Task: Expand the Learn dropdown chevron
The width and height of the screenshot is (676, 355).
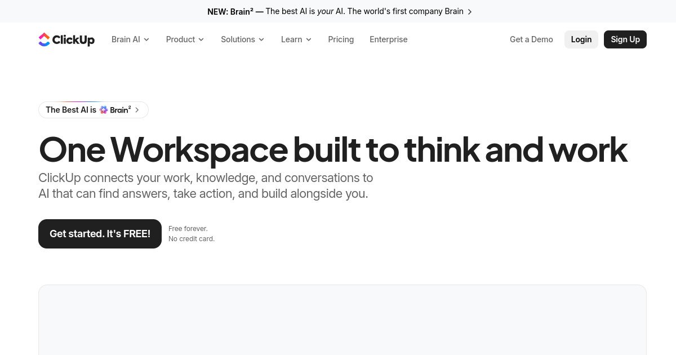Action: 309,39
